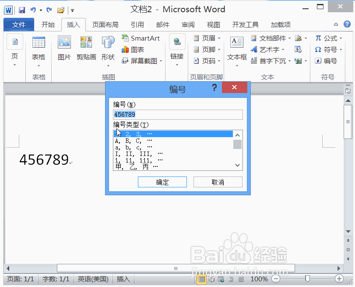This screenshot has width=355, height=287.
Task: Toggle 插入 overtype mode in status bar
Action: click(x=123, y=279)
